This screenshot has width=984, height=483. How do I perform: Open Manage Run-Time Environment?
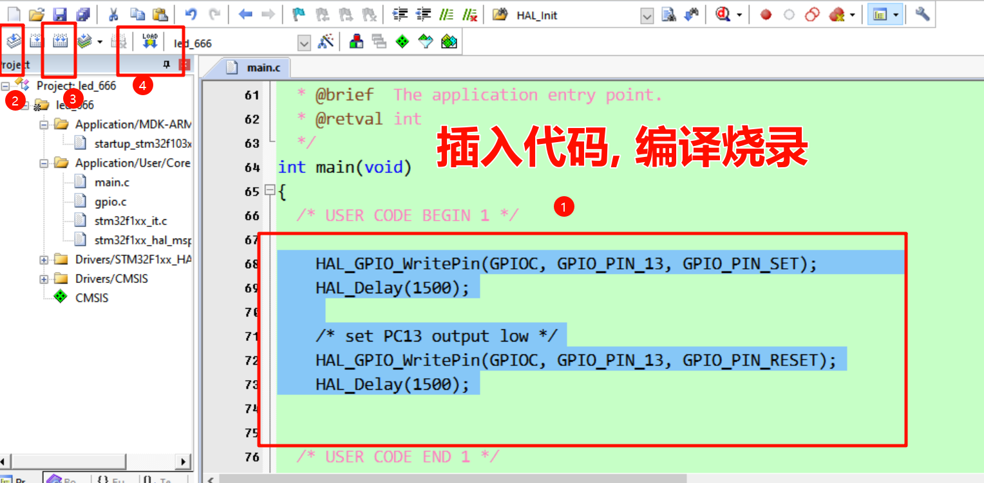coord(402,42)
